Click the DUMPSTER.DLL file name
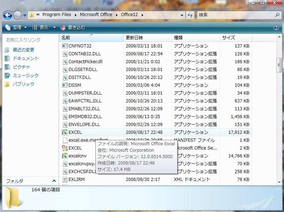The width and height of the screenshot is (284, 212). 85,93
